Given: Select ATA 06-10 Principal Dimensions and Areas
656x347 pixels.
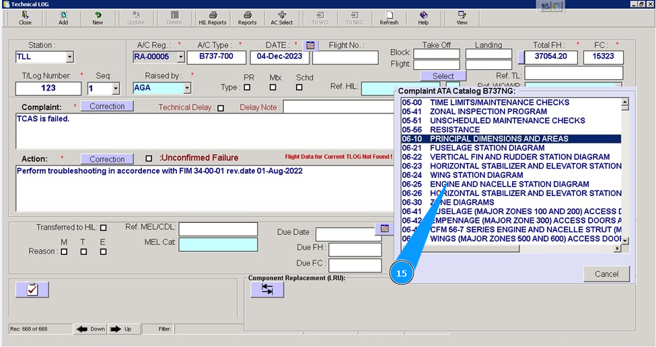Looking at the screenshot, I should tap(511, 139).
